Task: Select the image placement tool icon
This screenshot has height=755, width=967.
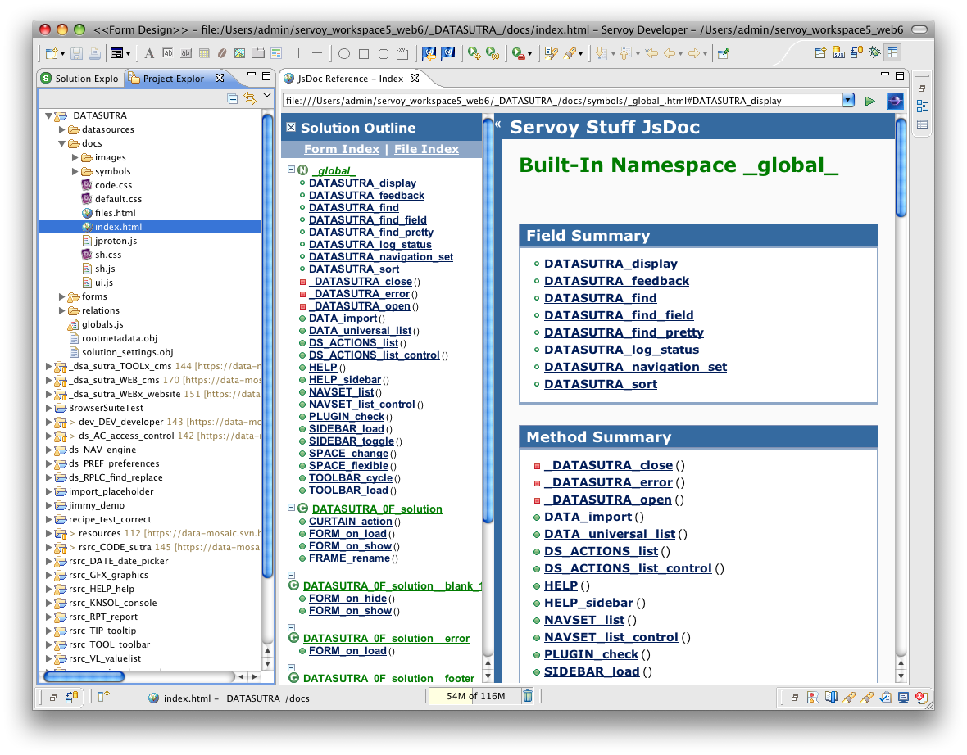Action: (240, 53)
